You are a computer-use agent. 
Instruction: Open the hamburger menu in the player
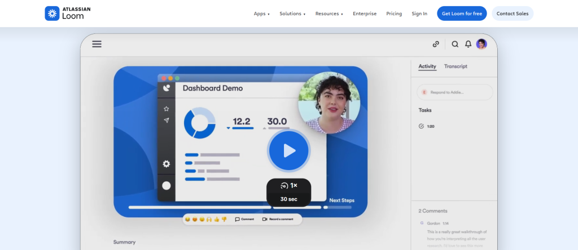tap(97, 44)
